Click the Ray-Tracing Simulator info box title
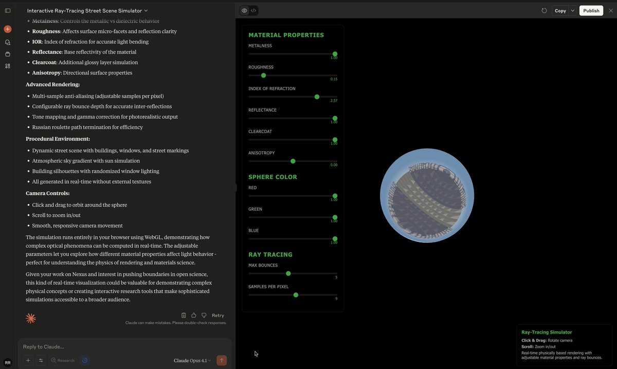The height and width of the screenshot is (369, 617). point(547,332)
